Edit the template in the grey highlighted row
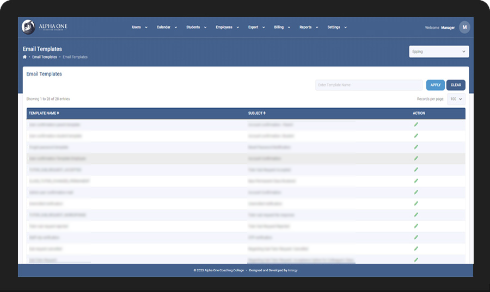Image resolution: width=490 pixels, height=292 pixels. 416,158
